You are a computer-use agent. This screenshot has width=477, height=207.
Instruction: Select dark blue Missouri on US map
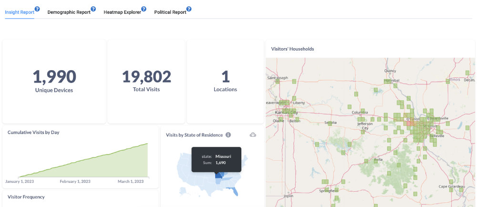219,175
